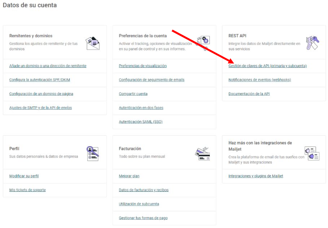Screen dimensions: 328x228
Task: Click Modificar su perfil link
Action: 24,176
